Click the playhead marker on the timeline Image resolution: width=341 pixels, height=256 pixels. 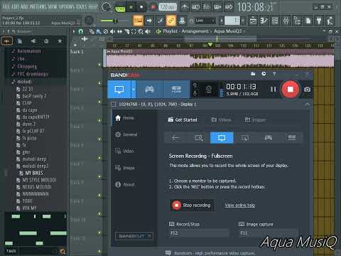(210, 45)
